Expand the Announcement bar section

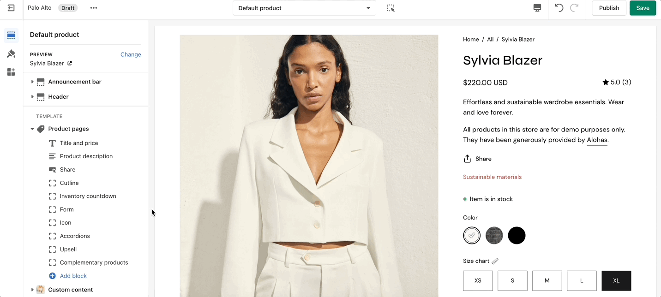coord(32,82)
